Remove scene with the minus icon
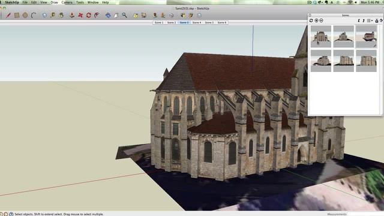 tap(322, 20)
